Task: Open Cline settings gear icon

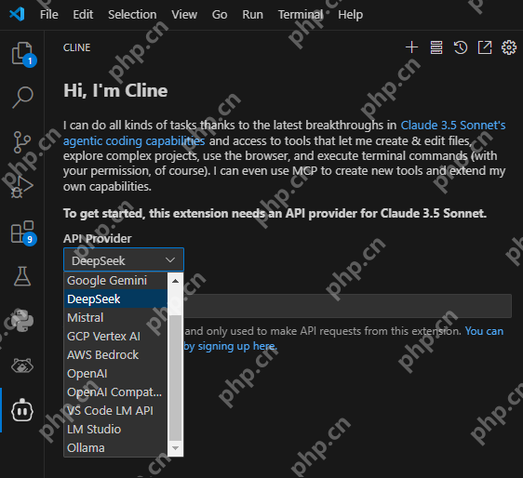Action: tap(509, 47)
